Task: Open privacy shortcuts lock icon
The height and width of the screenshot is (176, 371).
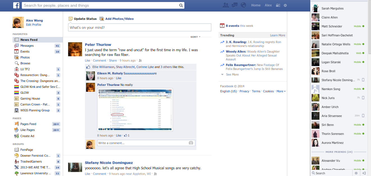Action: tap(278, 5)
